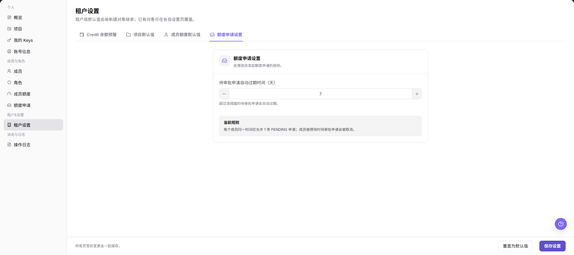Click 重置为默认值 button
The width and height of the screenshot is (574, 255).
pyautogui.click(x=515, y=246)
